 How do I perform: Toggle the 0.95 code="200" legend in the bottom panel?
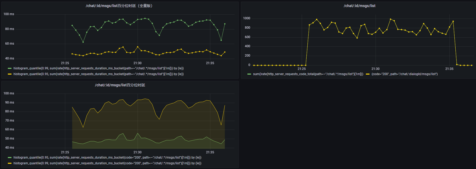click(107, 158)
